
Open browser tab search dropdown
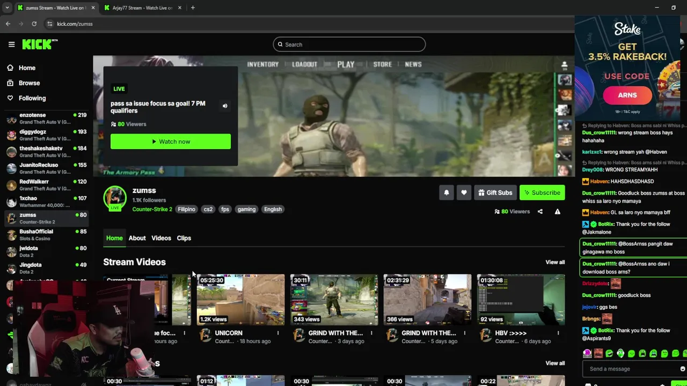7,8
